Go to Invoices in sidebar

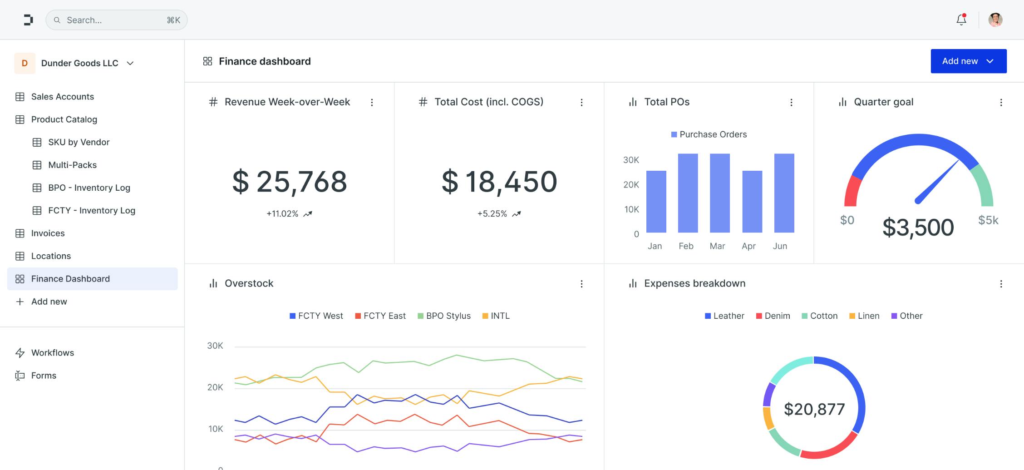pyautogui.click(x=48, y=233)
